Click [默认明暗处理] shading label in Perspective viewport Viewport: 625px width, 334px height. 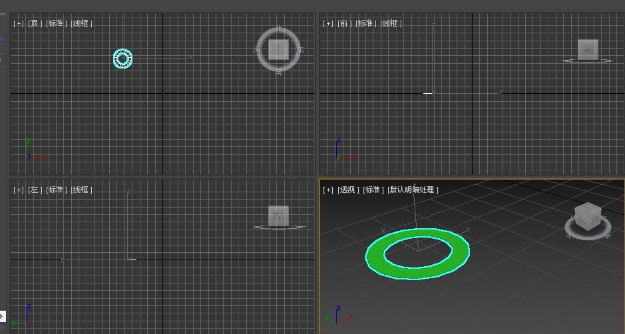(x=413, y=190)
